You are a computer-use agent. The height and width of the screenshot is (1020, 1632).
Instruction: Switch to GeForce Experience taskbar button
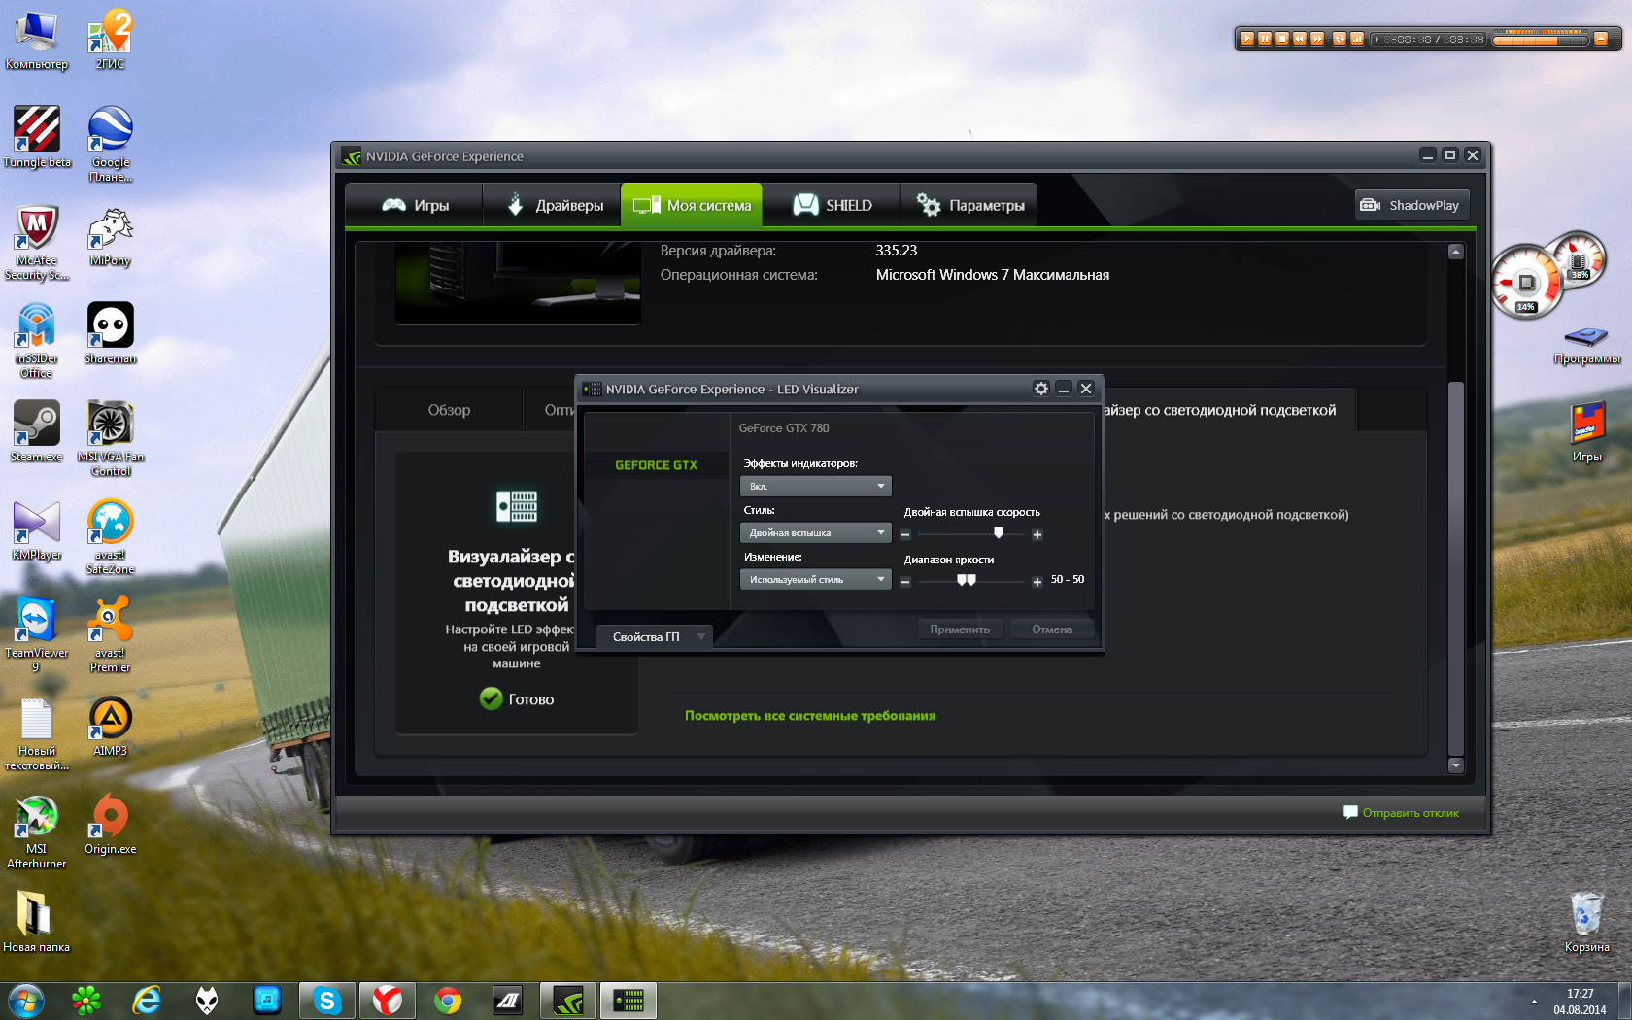pos(568,1000)
